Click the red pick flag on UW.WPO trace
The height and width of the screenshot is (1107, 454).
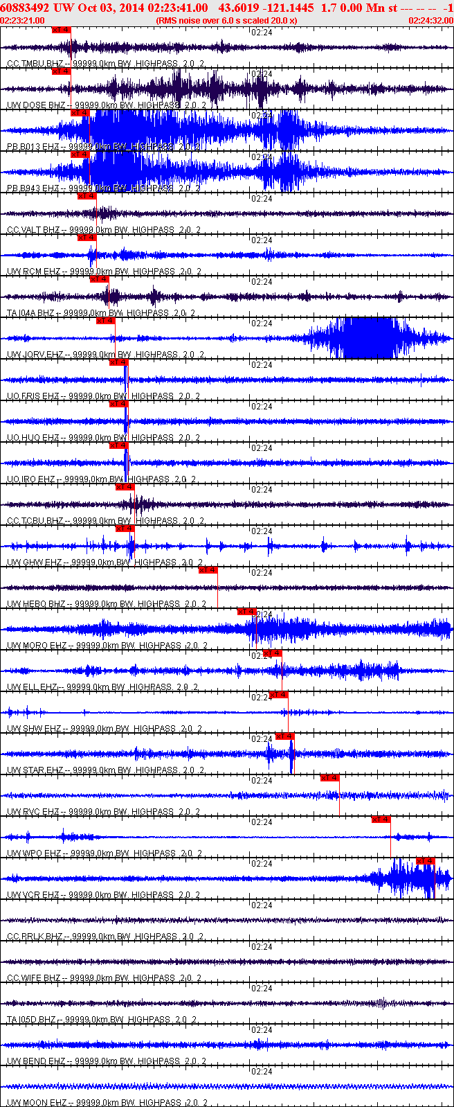(x=381, y=820)
